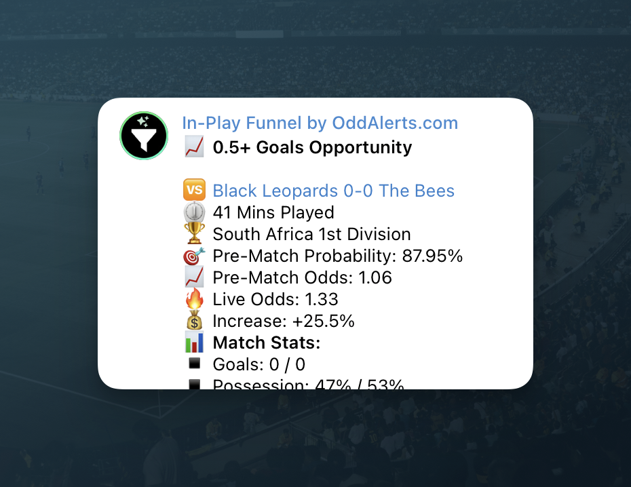
Task: Click the stopwatch emoji icon
Action: click(x=194, y=213)
